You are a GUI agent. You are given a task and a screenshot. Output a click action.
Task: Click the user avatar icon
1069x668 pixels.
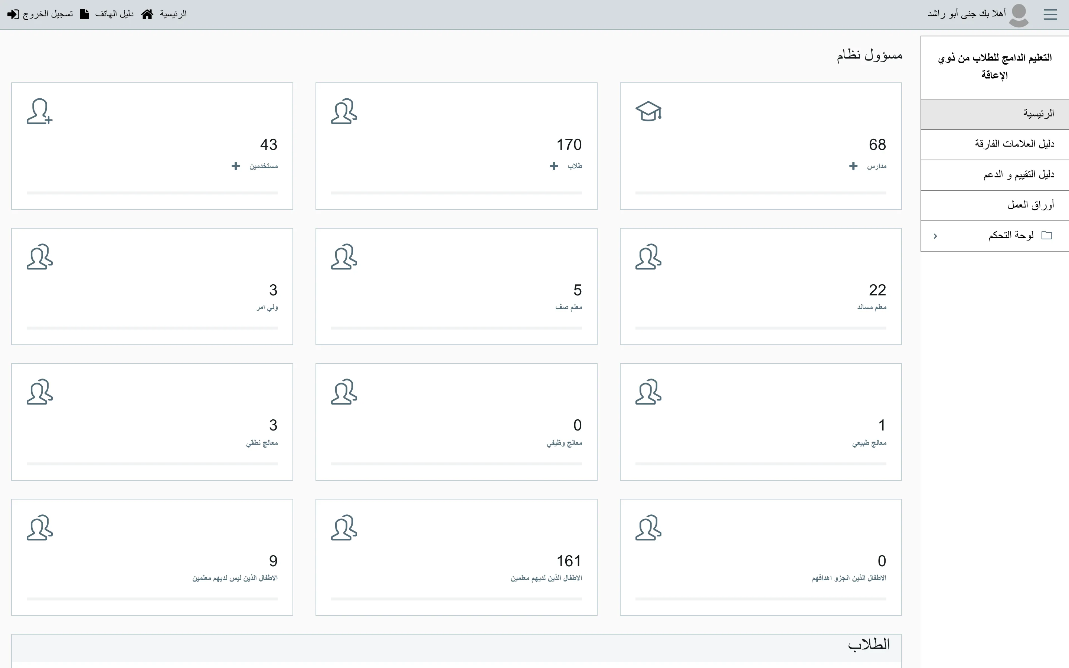1019,16
